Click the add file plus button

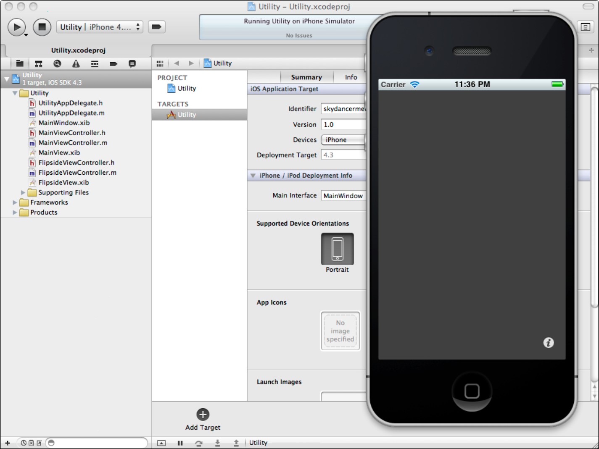coord(8,443)
